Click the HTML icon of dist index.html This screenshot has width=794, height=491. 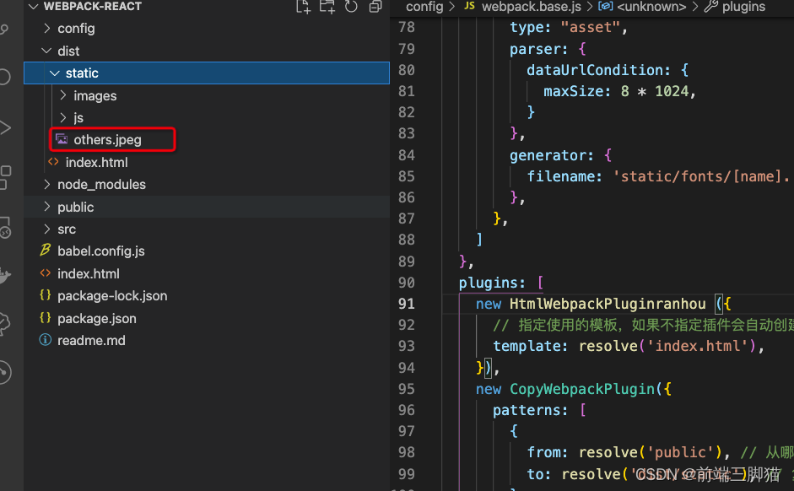tap(53, 162)
